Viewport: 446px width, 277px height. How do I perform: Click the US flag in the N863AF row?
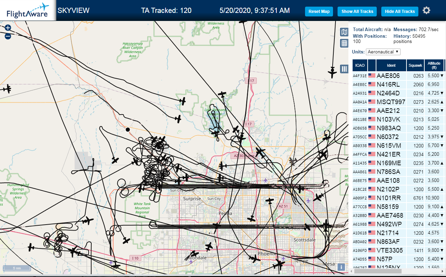pyautogui.click(x=372, y=242)
